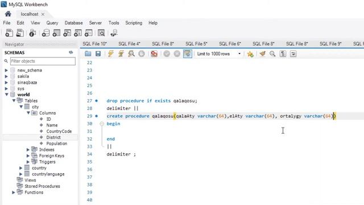The image size is (364, 205).
Task: Click the Filter objects search field
Action: point(43,61)
